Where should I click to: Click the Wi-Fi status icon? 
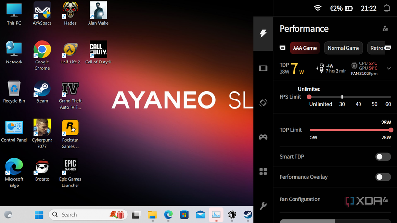point(318,8)
